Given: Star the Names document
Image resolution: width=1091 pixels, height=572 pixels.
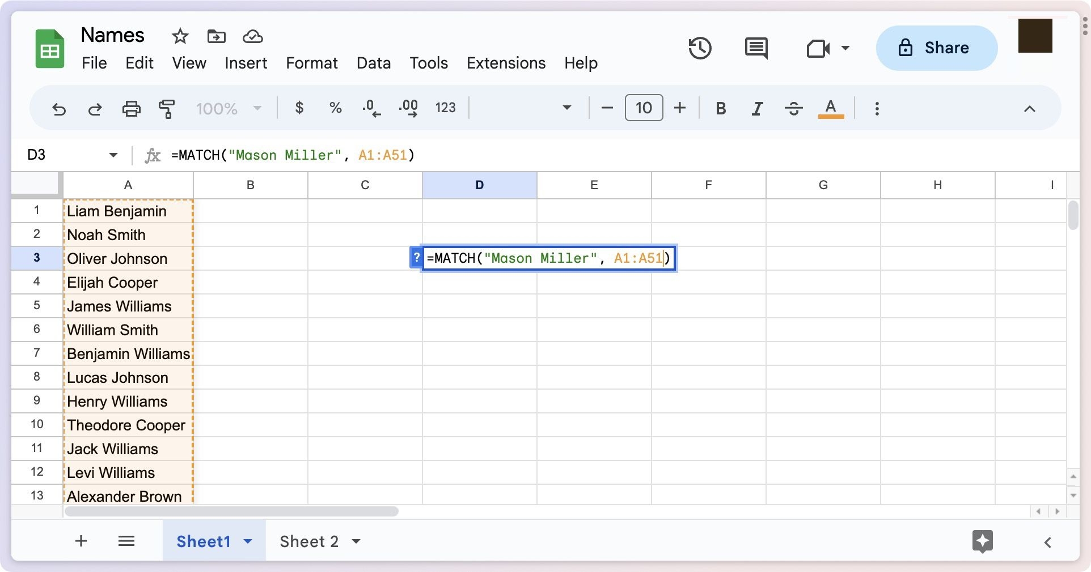Looking at the screenshot, I should point(180,36).
